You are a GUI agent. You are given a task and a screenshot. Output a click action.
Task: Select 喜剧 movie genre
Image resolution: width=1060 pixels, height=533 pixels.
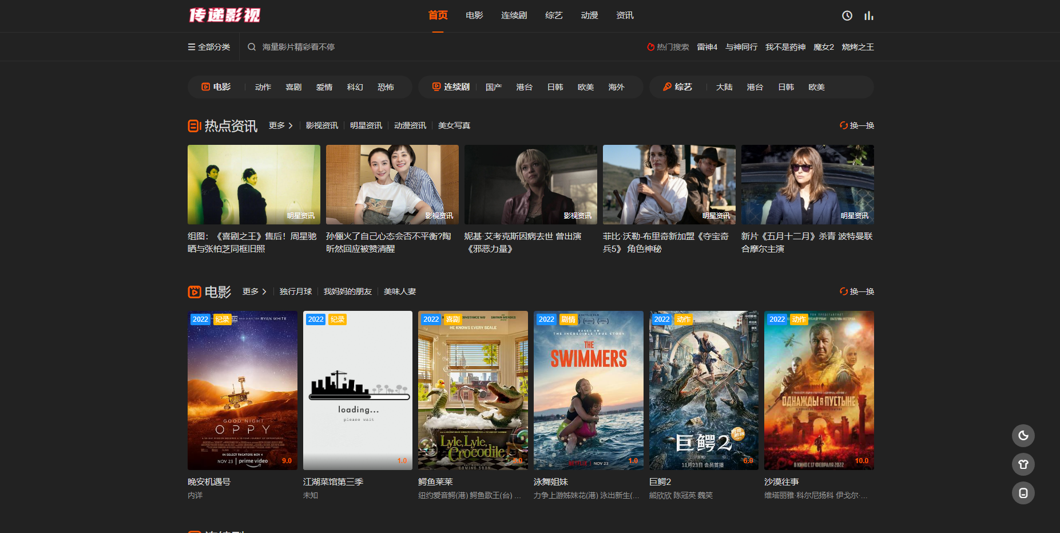click(x=293, y=87)
